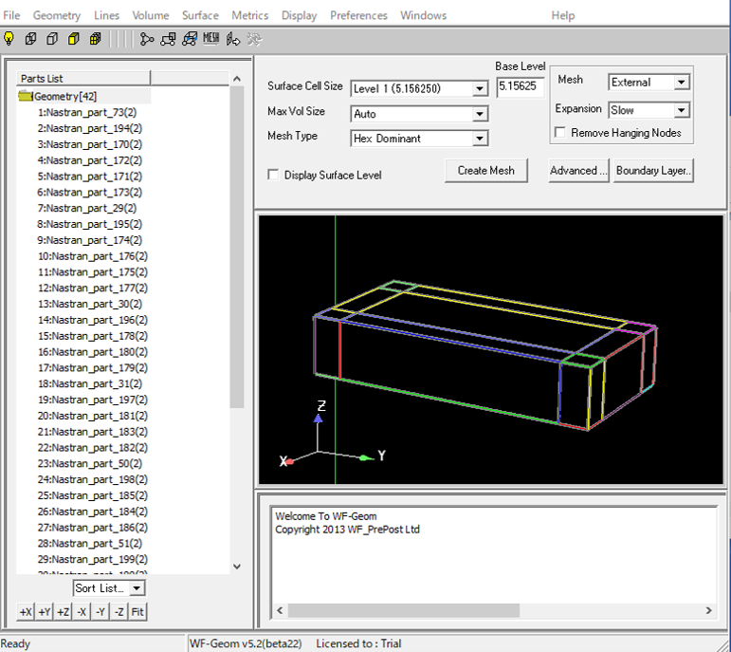Open the File menu

(x=11, y=15)
